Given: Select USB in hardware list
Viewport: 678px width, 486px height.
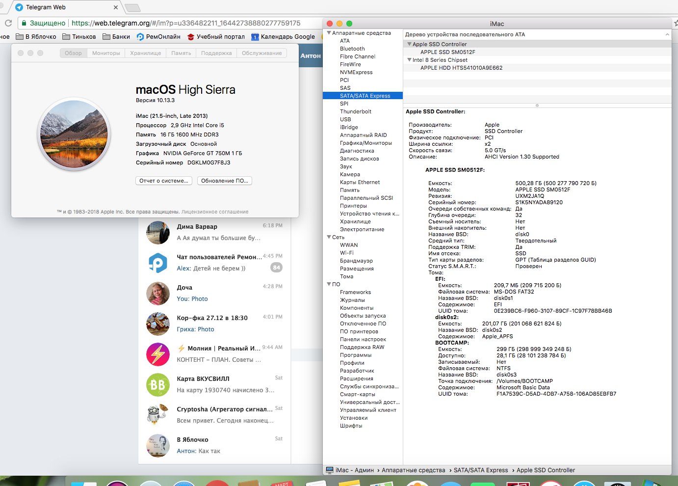Looking at the screenshot, I should coord(345,119).
